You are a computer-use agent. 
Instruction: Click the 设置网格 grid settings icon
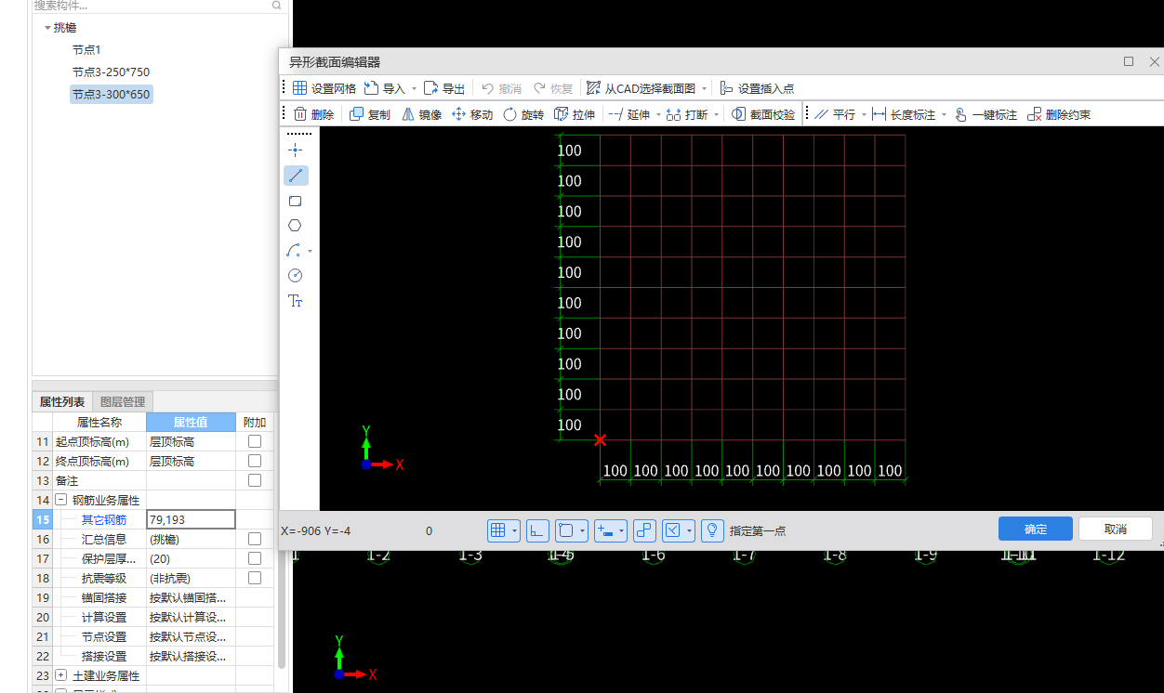299,88
